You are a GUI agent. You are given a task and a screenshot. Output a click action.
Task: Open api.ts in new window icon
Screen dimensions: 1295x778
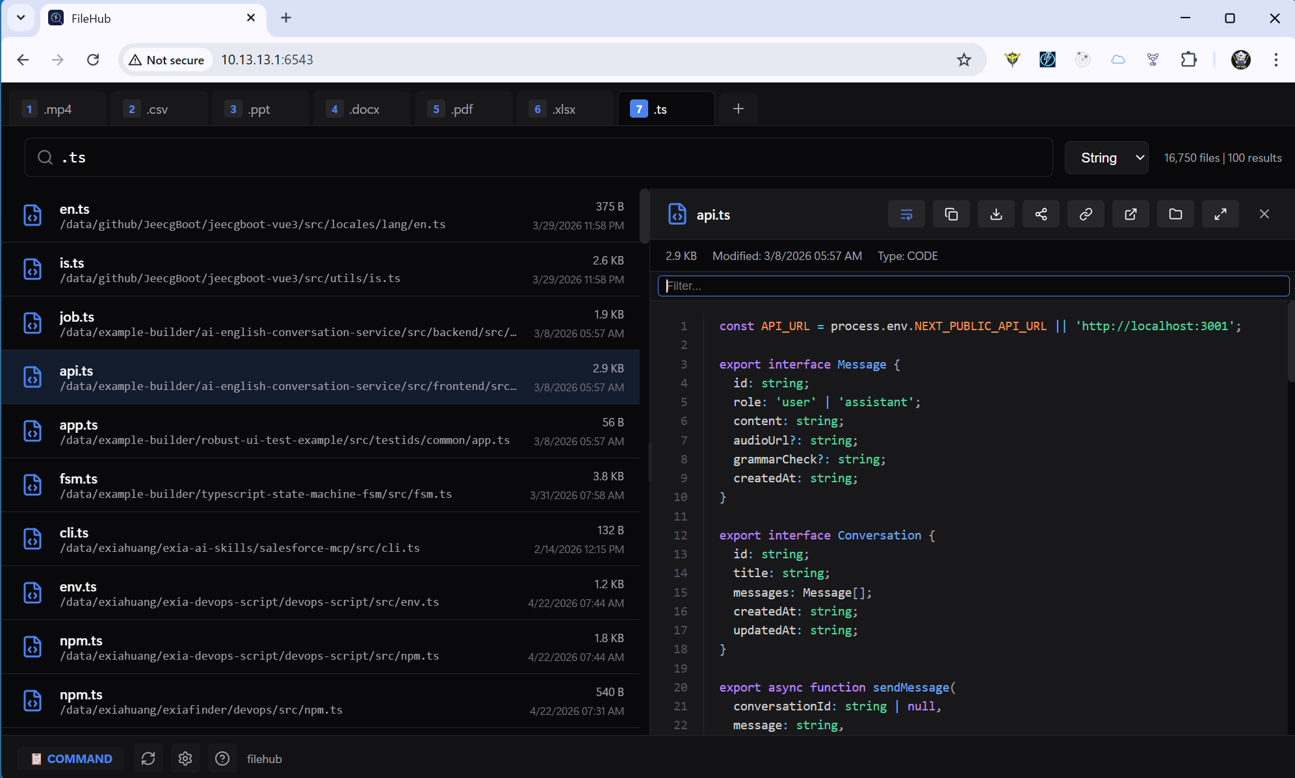[1131, 214]
